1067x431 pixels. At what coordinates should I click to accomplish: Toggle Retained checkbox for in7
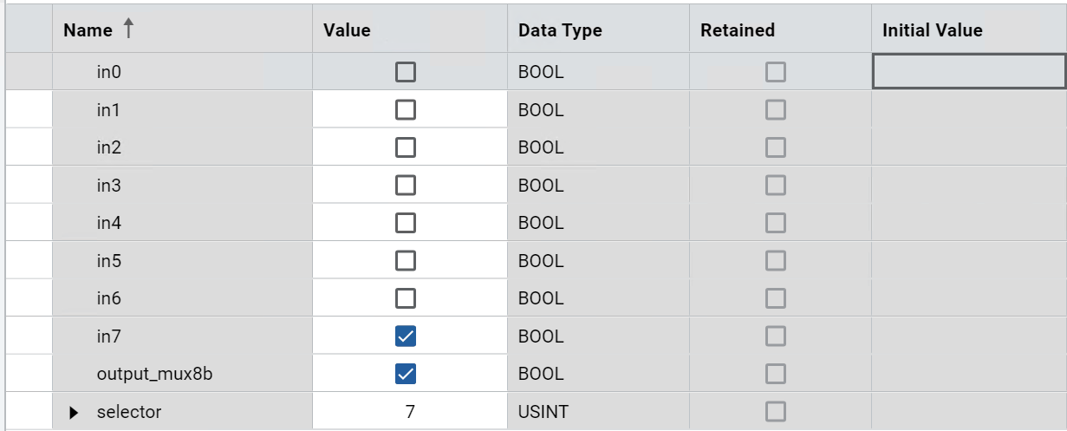776,336
